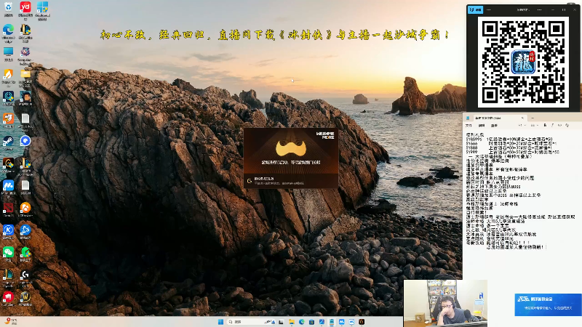Switch to Notepad from the taskbar
Screen dimensions: 582x327
click(332, 322)
